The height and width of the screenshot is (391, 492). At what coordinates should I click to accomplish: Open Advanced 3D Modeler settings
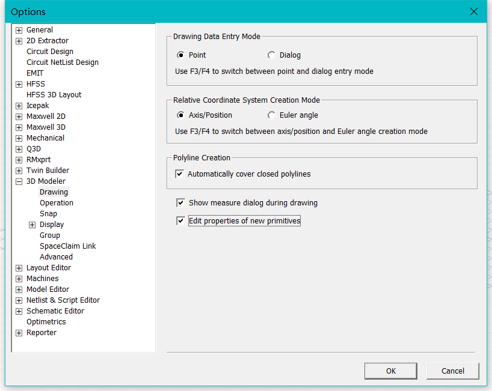click(x=56, y=257)
